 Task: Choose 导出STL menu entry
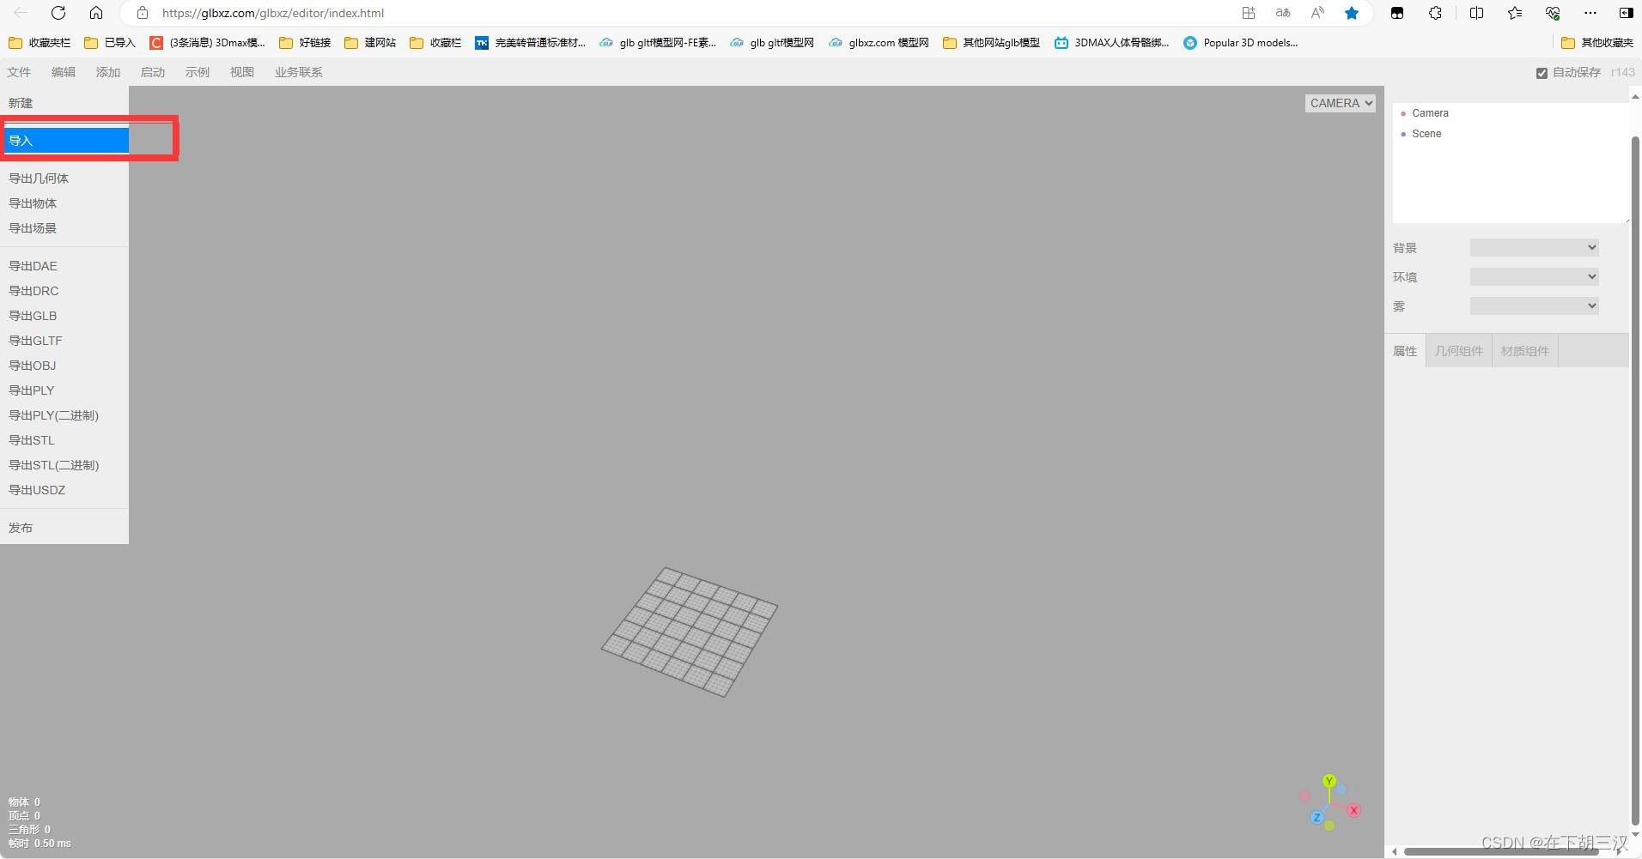tap(64, 440)
